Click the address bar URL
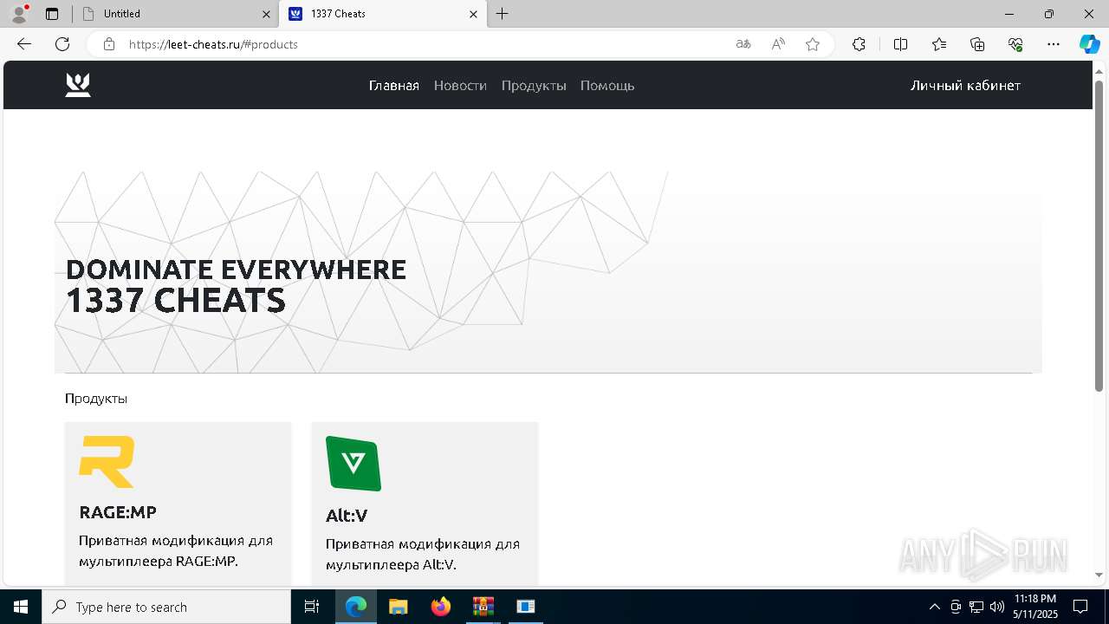1109x624 pixels. (213, 44)
